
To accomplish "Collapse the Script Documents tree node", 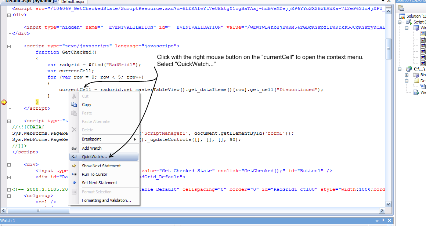I will pyautogui.click(x=400, y=22).
